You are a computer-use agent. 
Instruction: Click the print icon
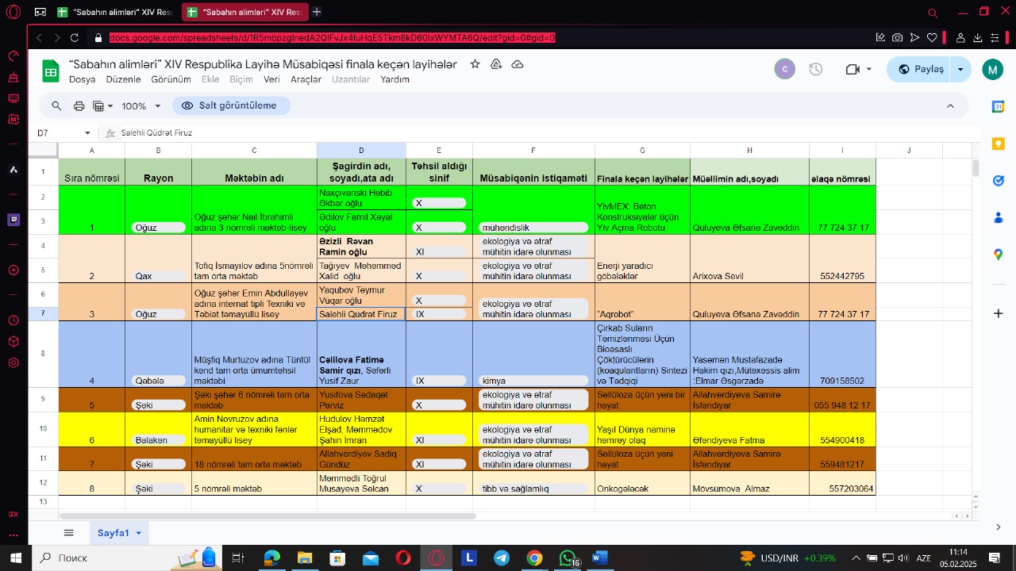point(79,106)
